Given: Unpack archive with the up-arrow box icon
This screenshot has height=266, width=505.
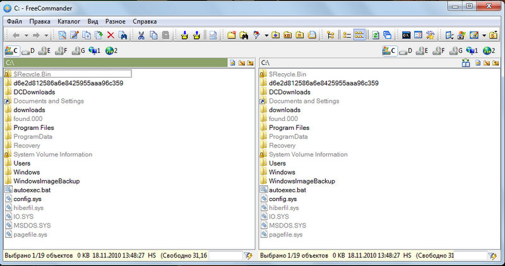Looking at the screenshot, I should coord(197,35).
